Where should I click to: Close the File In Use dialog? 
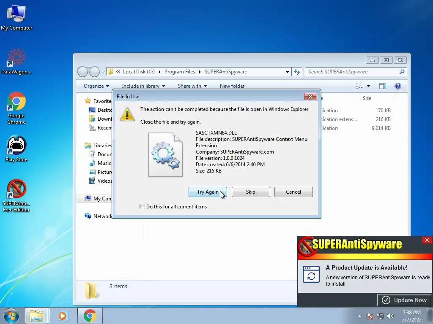[310, 97]
